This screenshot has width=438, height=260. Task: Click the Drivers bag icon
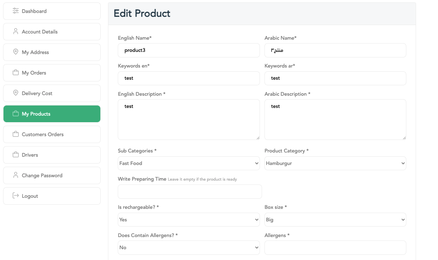coord(15,155)
